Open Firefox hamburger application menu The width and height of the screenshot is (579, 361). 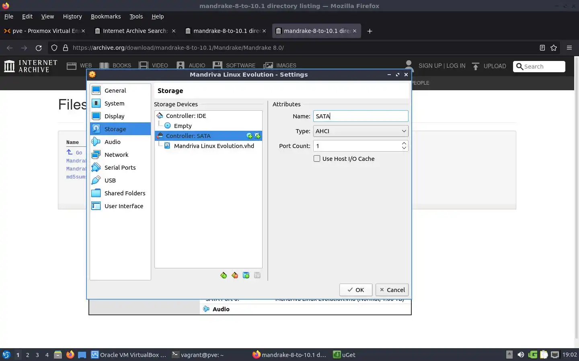point(569,48)
